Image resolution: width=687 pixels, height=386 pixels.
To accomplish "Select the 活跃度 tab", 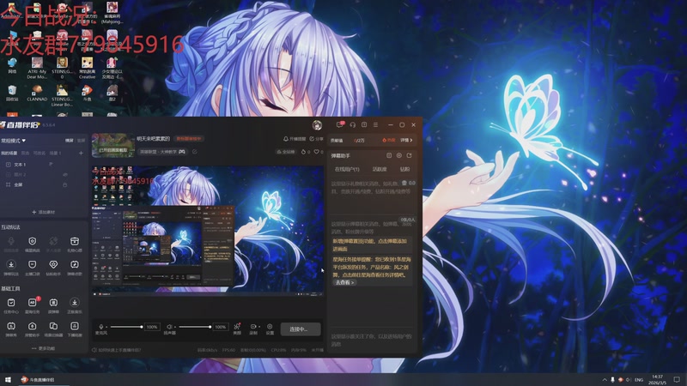I will click(380, 169).
